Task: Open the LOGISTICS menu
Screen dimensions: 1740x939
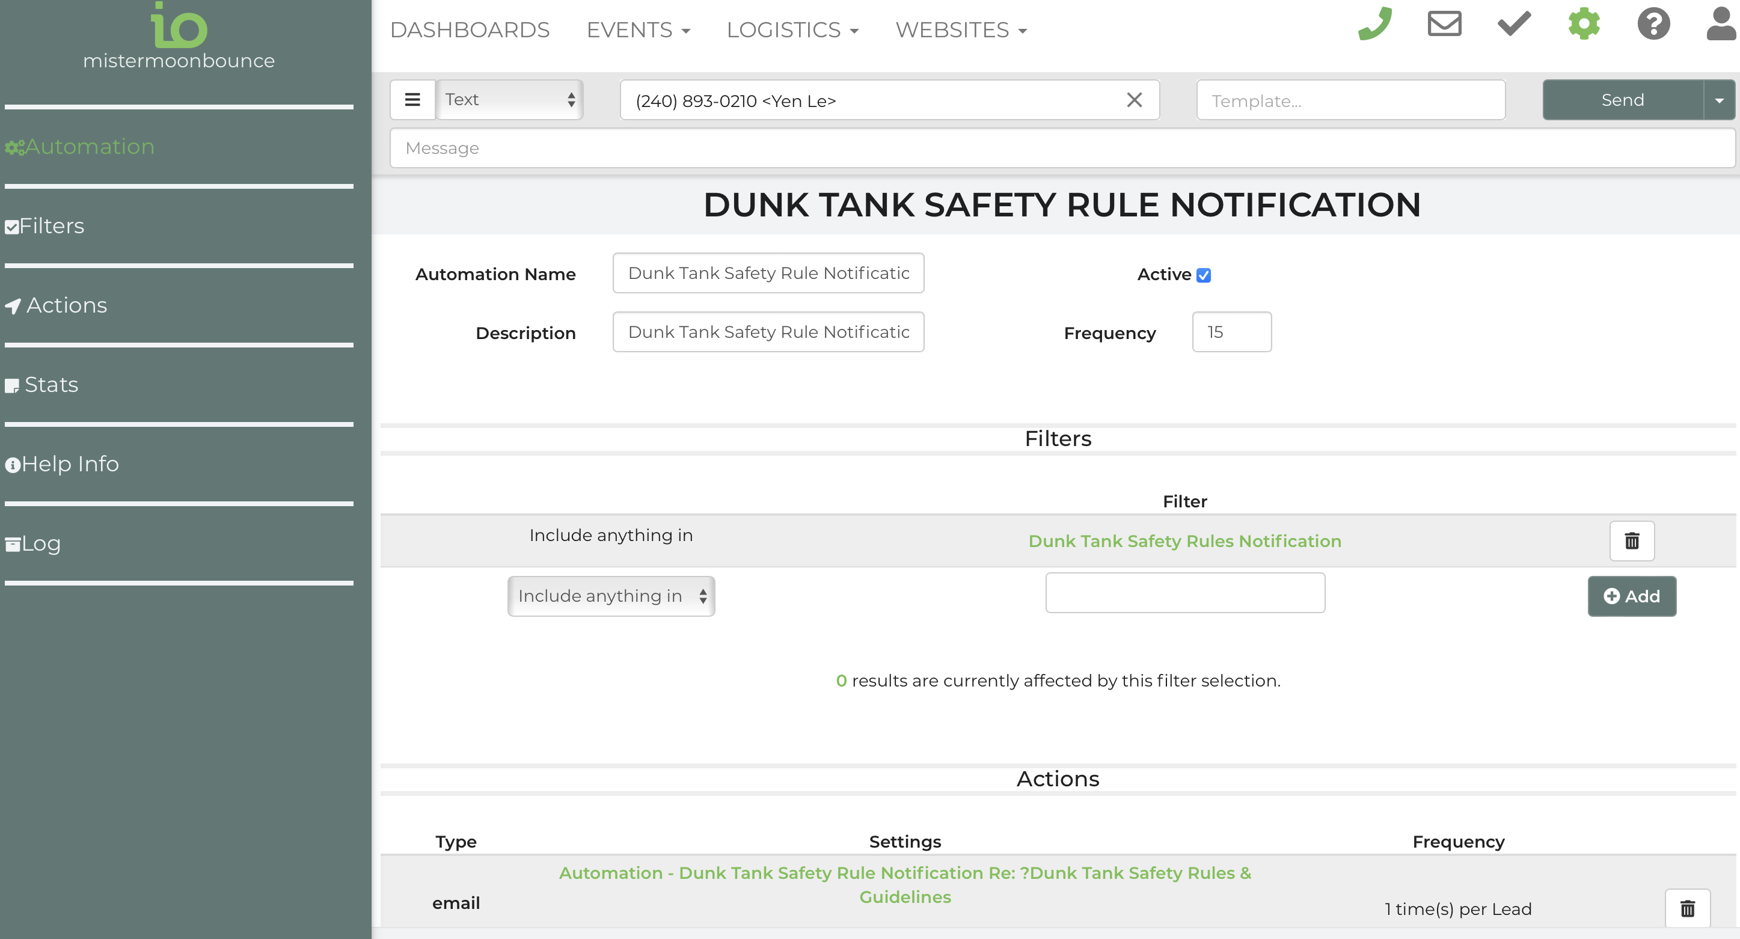Action: [792, 29]
